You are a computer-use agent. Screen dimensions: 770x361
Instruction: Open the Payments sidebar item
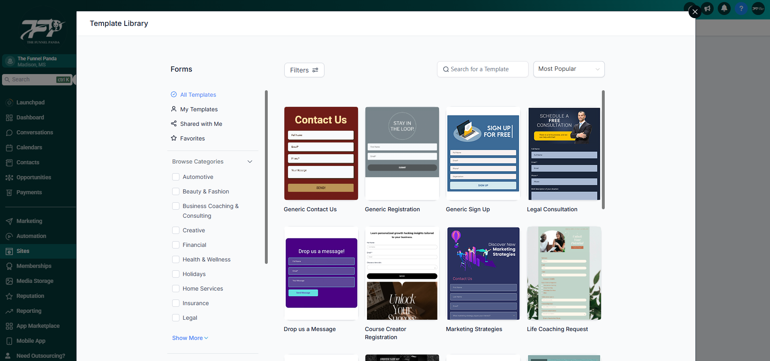(29, 192)
